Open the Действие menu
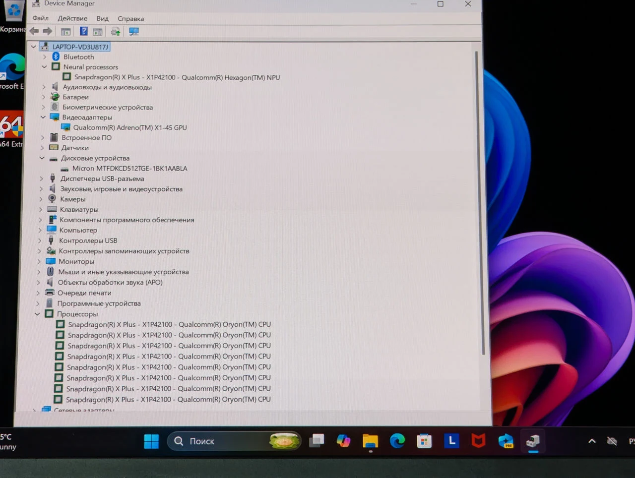 pyautogui.click(x=72, y=18)
